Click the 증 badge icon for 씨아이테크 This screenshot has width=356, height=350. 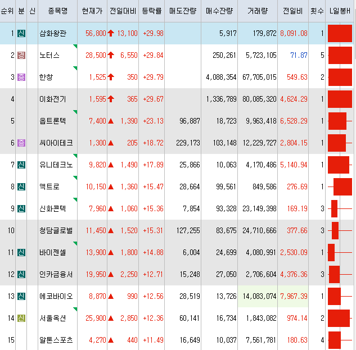click(21, 143)
